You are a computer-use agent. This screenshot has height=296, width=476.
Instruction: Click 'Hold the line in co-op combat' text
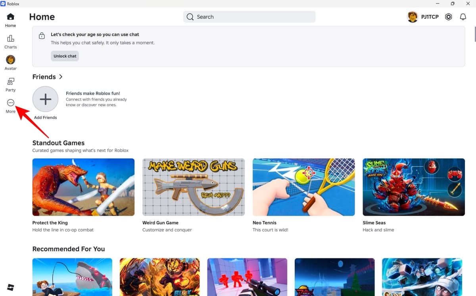[x=63, y=230]
